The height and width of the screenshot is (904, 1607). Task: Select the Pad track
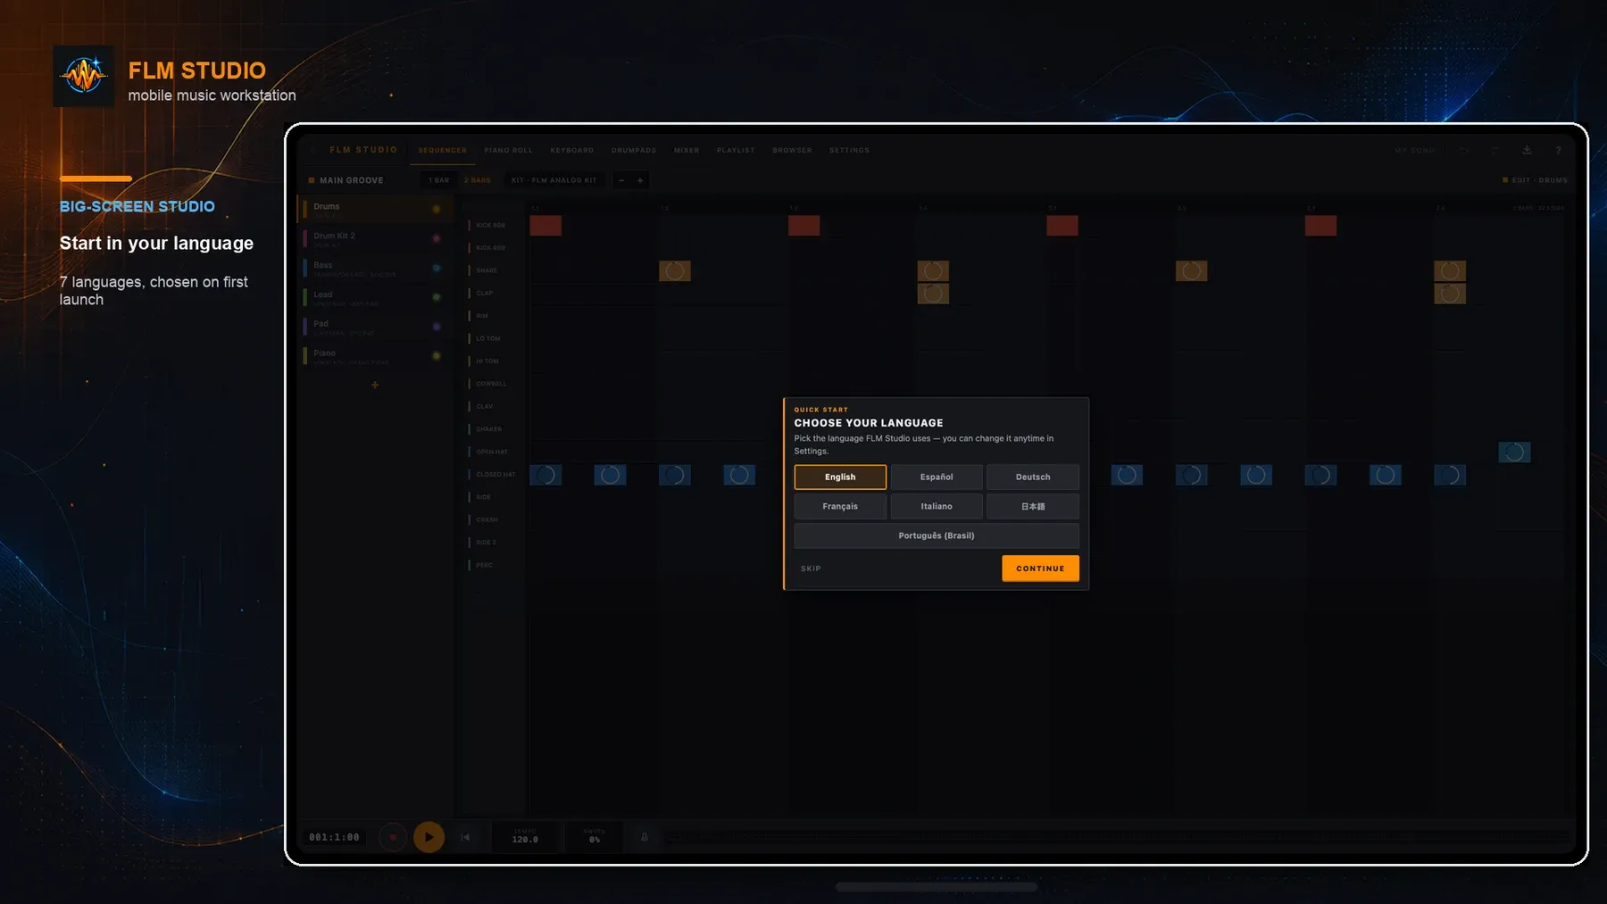point(374,327)
